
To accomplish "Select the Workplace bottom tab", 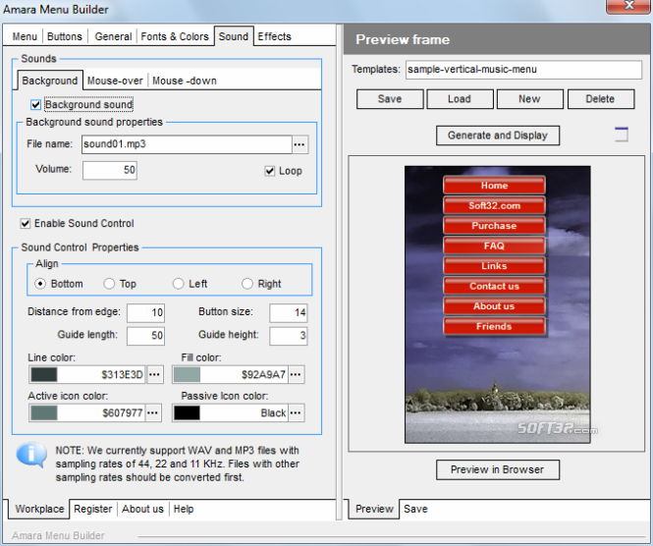I will pos(39,509).
